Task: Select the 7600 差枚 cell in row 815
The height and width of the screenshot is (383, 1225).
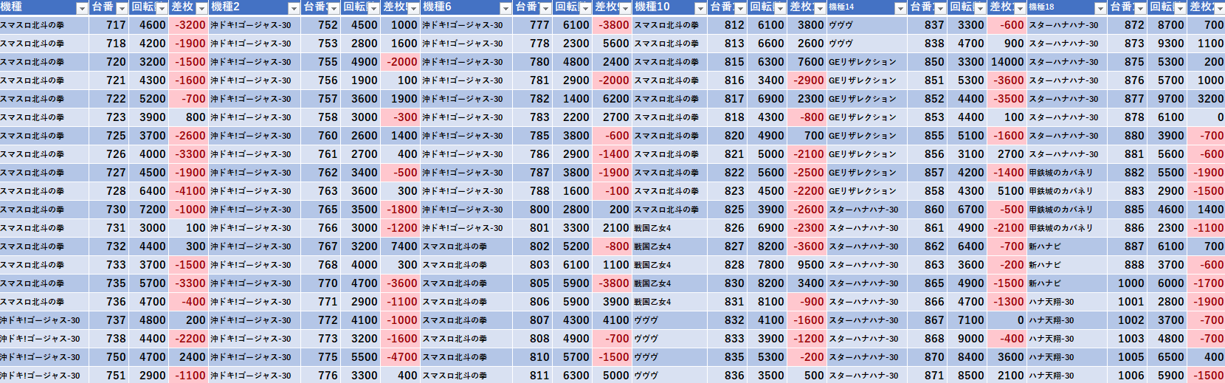Action: (x=807, y=62)
